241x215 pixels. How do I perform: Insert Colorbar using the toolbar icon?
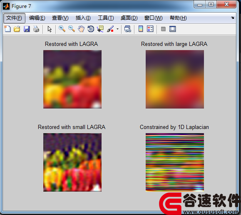coord(141,29)
